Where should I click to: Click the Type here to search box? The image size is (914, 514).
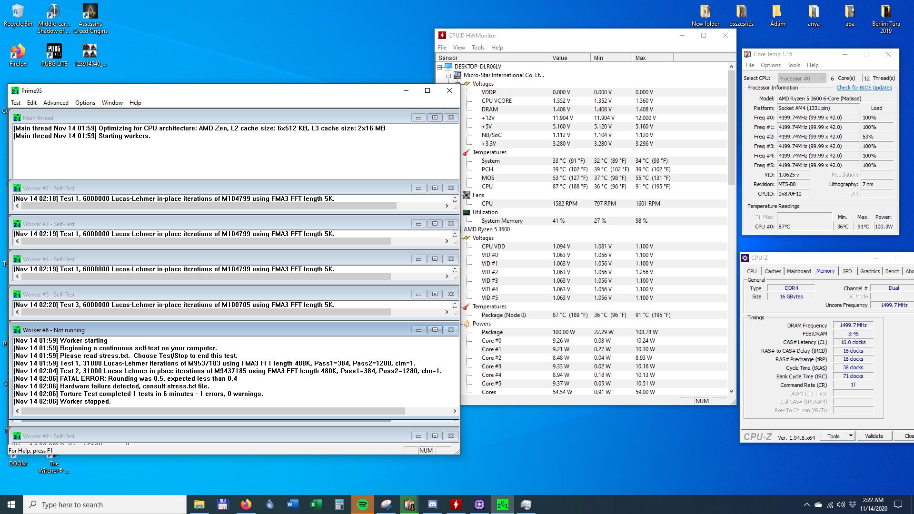[105, 504]
